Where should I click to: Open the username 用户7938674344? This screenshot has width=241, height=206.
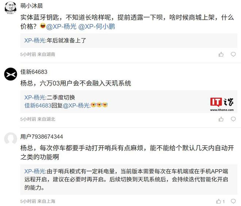pyautogui.click(x=42, y=136)
